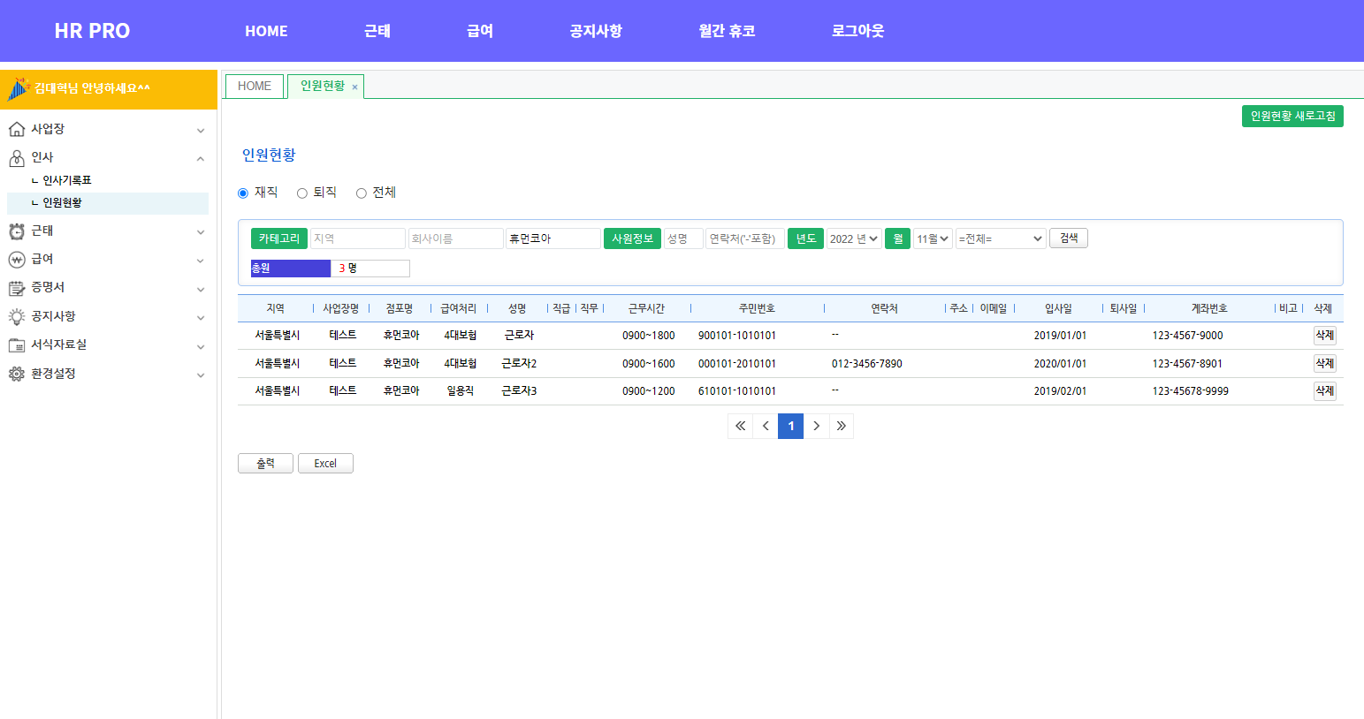Expand the 증명서 sidebar chevron
Screen dimensions: 1364x719
pyautogui.click(x=201, y=290)
